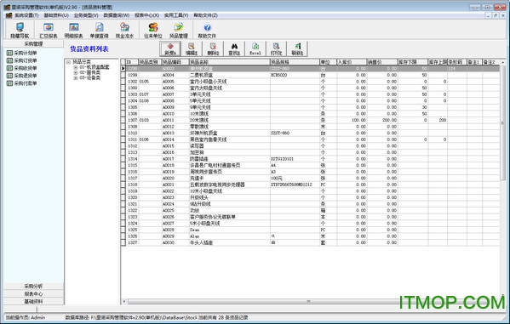Tick the row box for A0028 Swan
Image resolution: width=510 pixels, height=324 pixels.
tap(123, 230)
